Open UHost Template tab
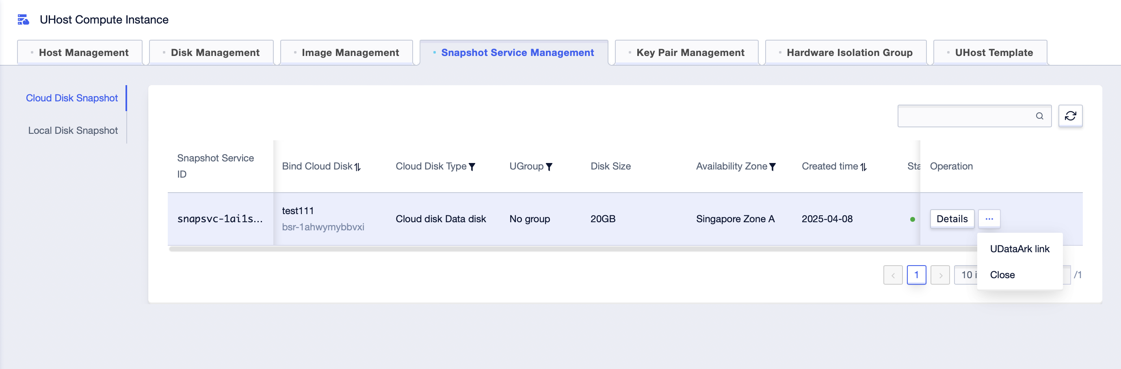This screenshot has height=369, width=1121. pyautogui.click(x=990, y=53)
